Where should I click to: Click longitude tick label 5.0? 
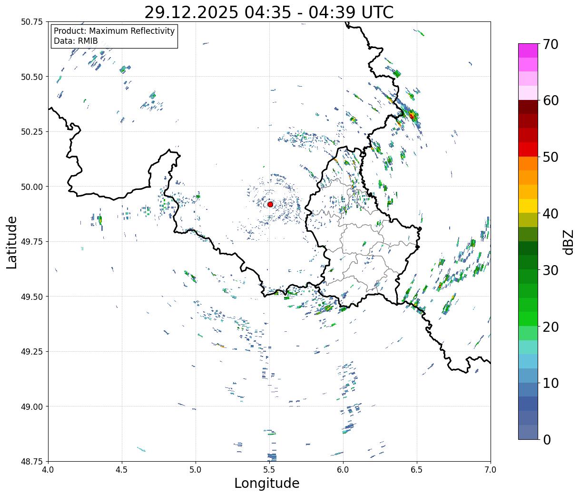(196, 470)
